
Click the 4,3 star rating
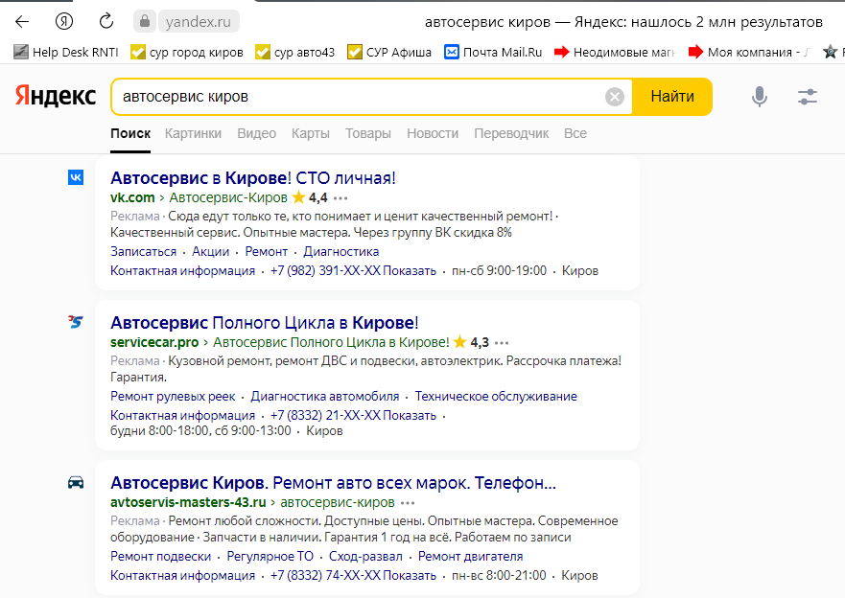[471, 342]
